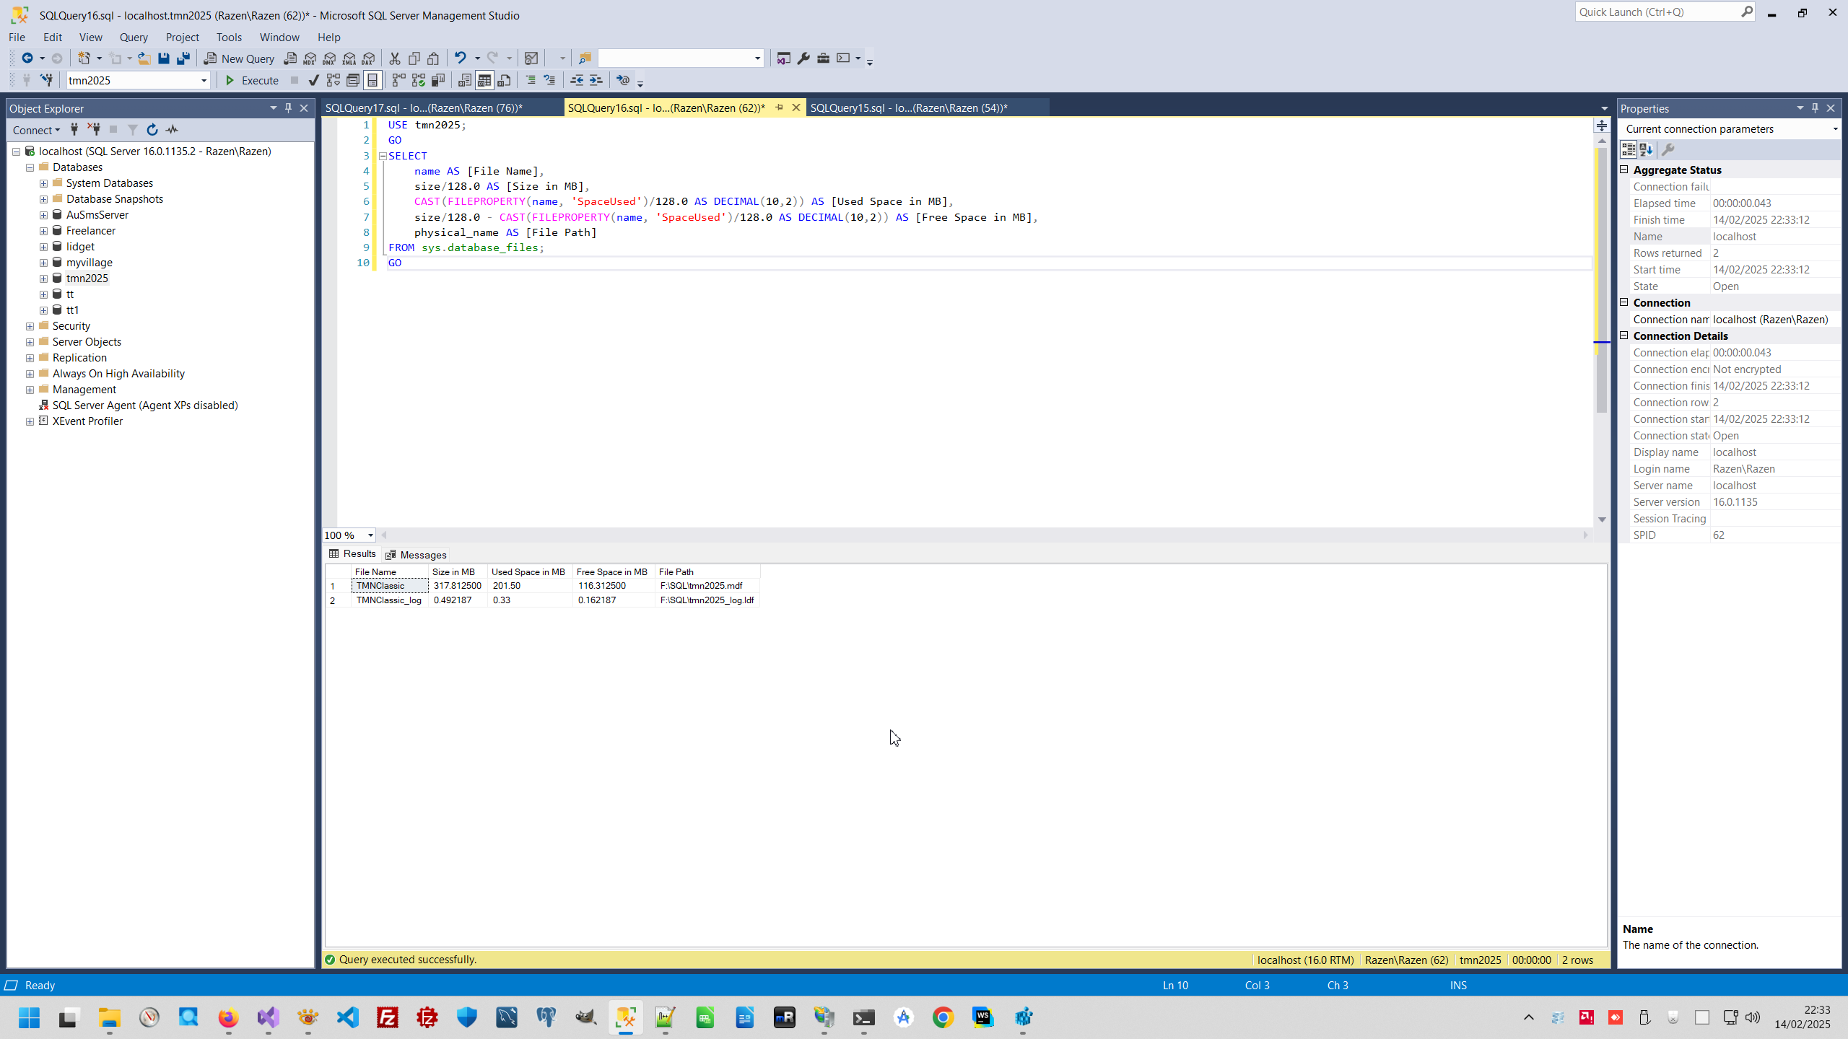Collapse the Aggregate Status section
1848x1039 pixels.
click(x=1624, y=170)
